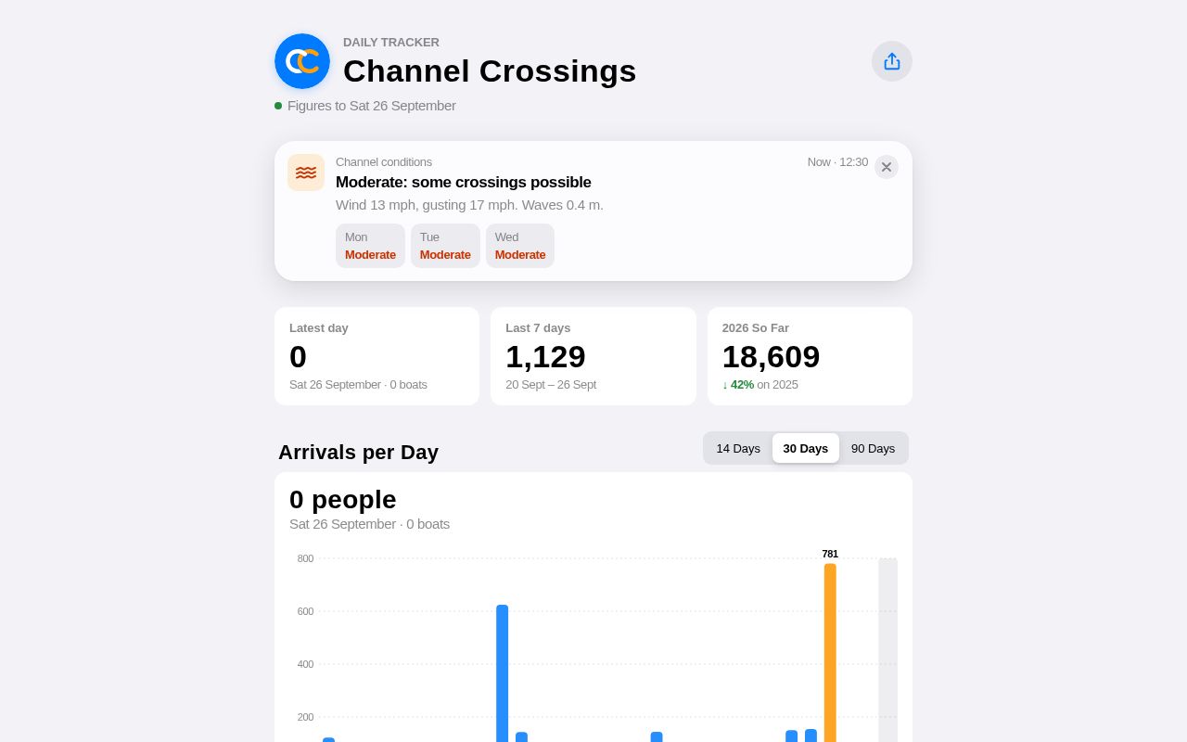Image resolution: width=1187 pixels, height=742 pixels.
Task: Click the 'DAILY TRACKER' label
Action: (391, 42)
